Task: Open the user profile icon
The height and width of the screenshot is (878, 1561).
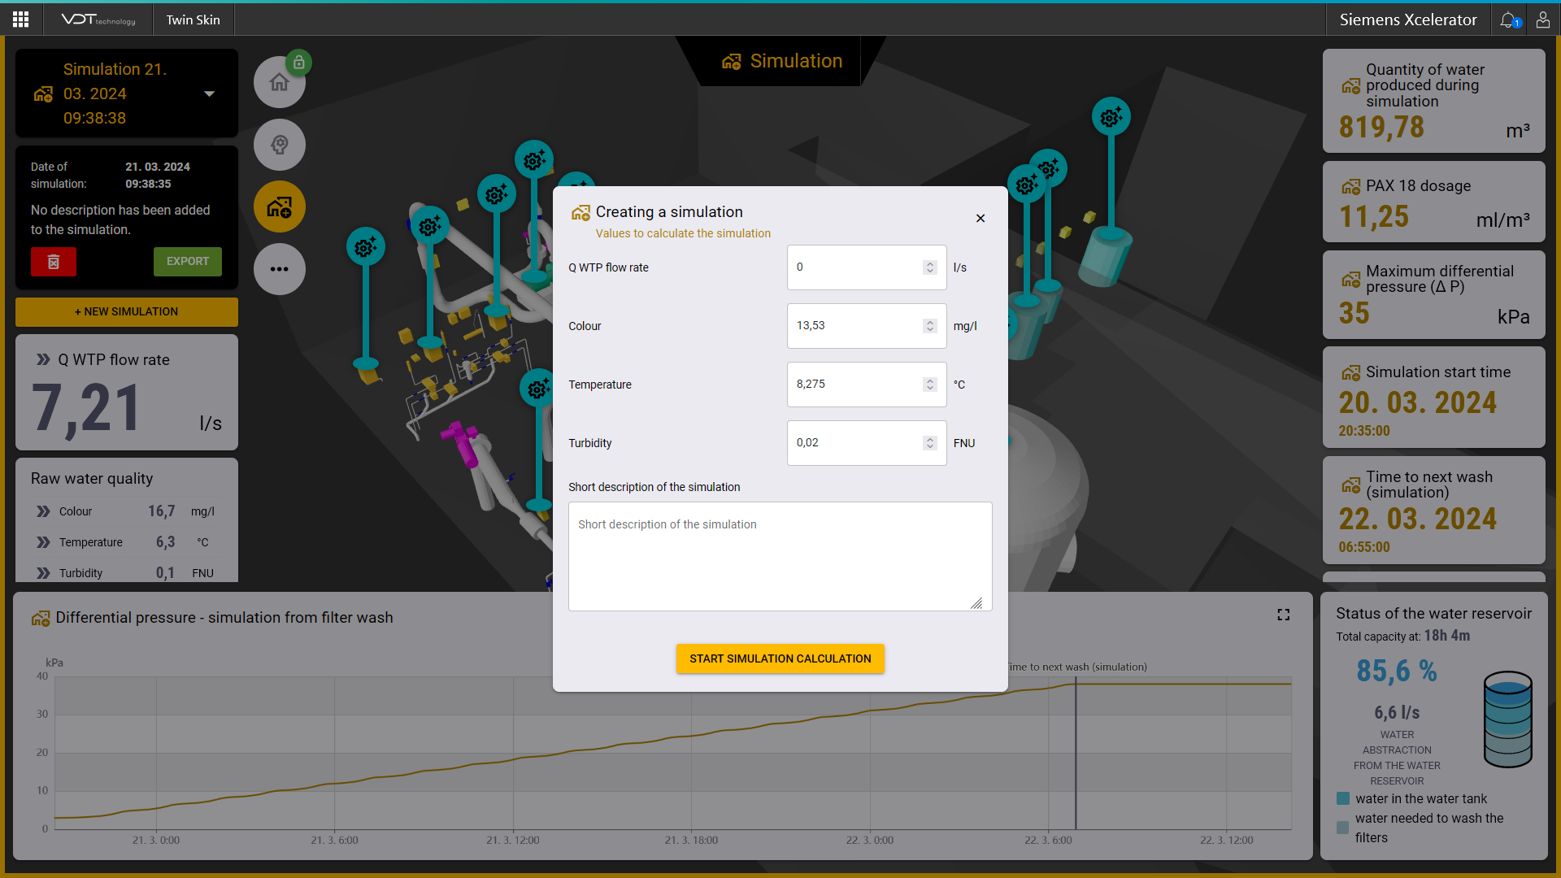Action: pyautogui.click(x=1542, y=20)
